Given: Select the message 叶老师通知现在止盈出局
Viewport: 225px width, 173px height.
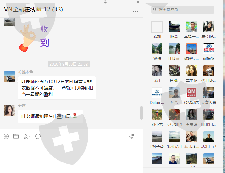Looking at the screenshot, I should [x=50, y=116].
